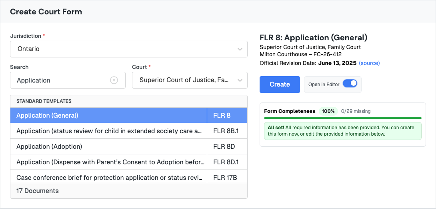436x209 pixels.
Task: Click the FLR 8B.1 code cell
Action: coord(227,131)
